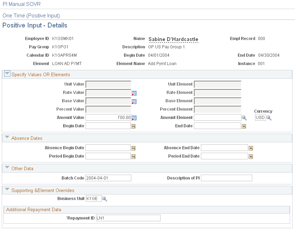Look up values for Amount Element
This screenshot has width=295, height=231.
244,118
